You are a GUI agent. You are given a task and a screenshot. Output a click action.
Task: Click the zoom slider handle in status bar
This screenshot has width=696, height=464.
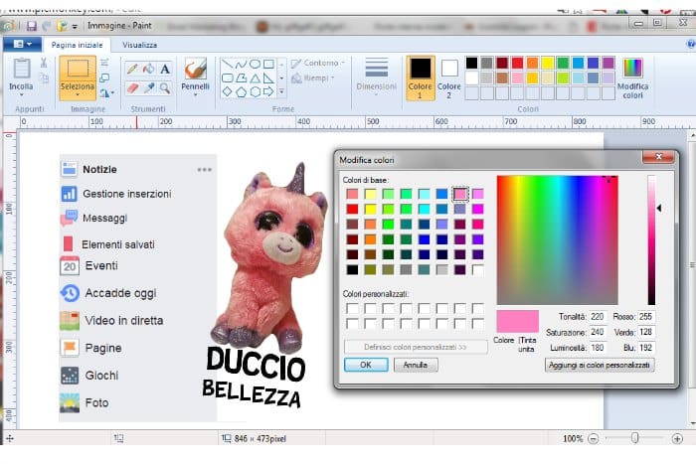click(x=635, y=438)
